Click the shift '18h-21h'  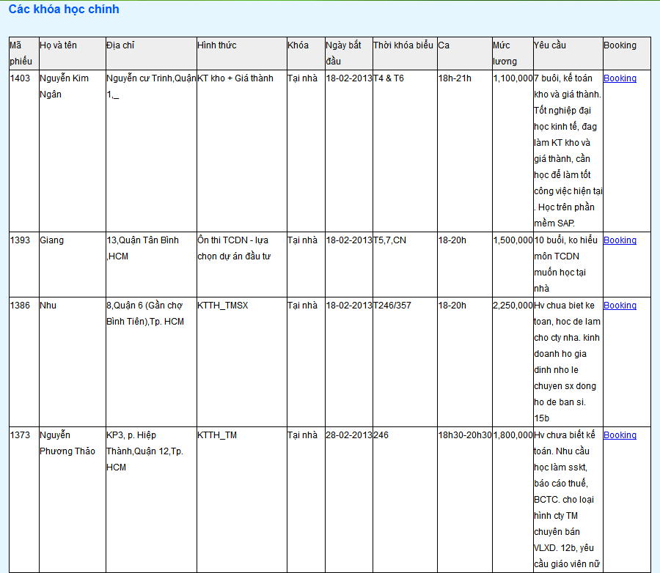pyautogui.click(x=455, y=78)
